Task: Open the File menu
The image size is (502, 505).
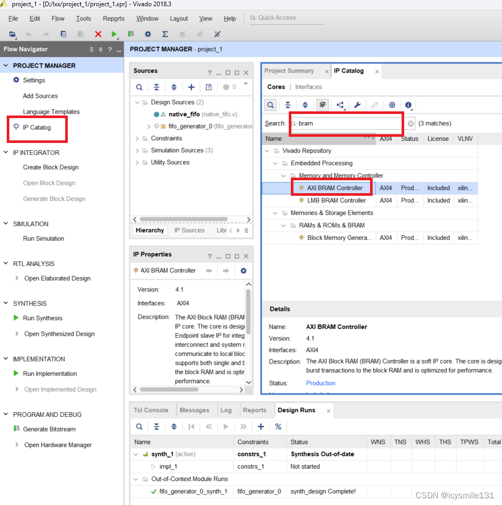Action: click(13, 18)
